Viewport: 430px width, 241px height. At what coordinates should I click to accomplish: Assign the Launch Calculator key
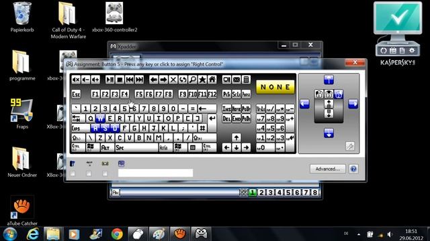247,80
